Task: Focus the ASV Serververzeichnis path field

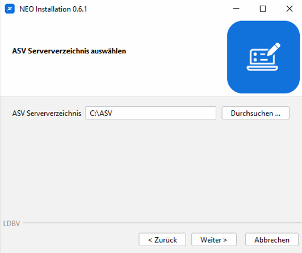Action: pyautogui.click(x=151, y=113)
